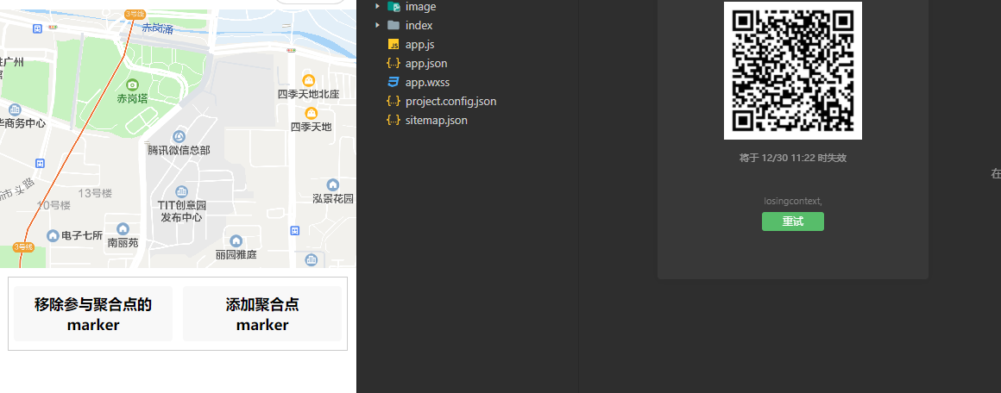The width and height of the screenshot is (1001, 393).
Task: Click the losingcontext error text
Action: coord(793,201)
